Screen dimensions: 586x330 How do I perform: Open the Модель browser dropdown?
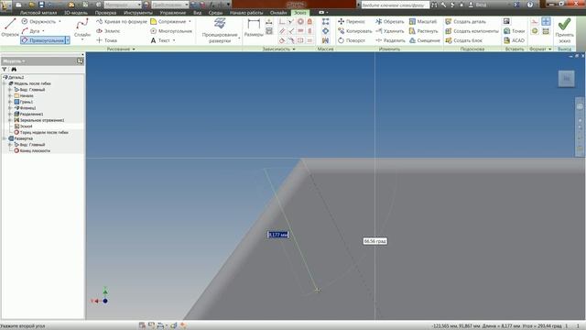click(14, 61)
